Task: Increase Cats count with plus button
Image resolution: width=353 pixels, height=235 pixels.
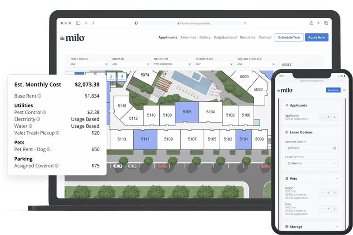Action: tap(334, 209)
